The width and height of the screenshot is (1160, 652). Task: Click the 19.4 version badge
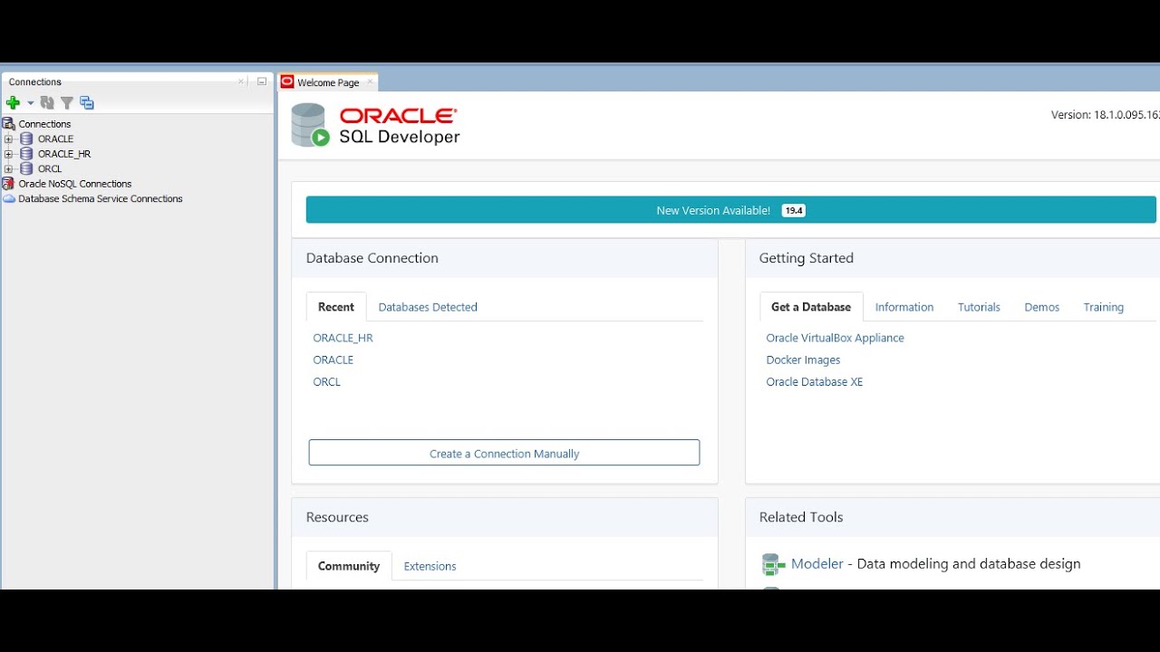tap(794, 210)
